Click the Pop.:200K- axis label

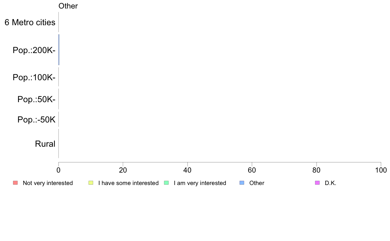point(34,50)
